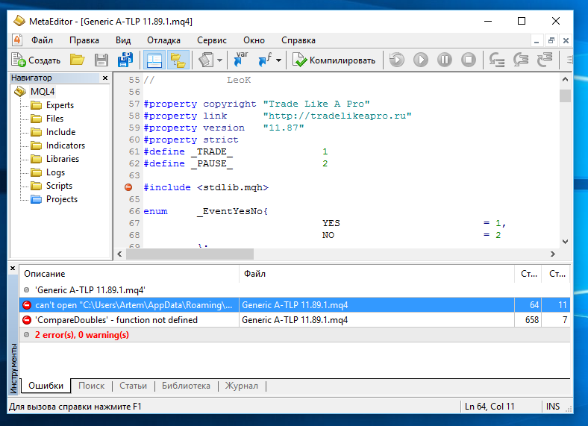Select the Scripts folder
The image size is (588, 426).
coord(59,186)
